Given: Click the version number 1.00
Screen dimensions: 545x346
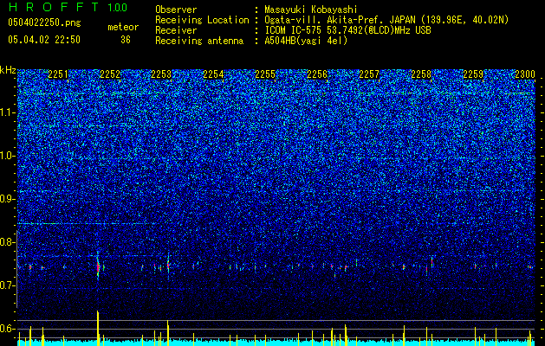Looking at the screenshot, I should click(x=118, y=8).
